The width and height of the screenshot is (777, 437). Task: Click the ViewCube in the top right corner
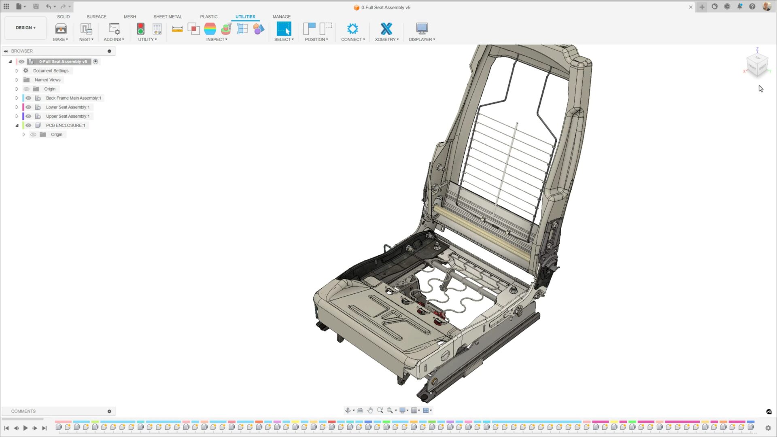pos(757,65)
